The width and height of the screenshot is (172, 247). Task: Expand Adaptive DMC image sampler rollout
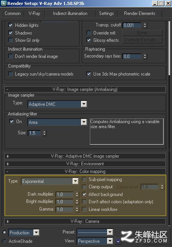pos(85,156)
